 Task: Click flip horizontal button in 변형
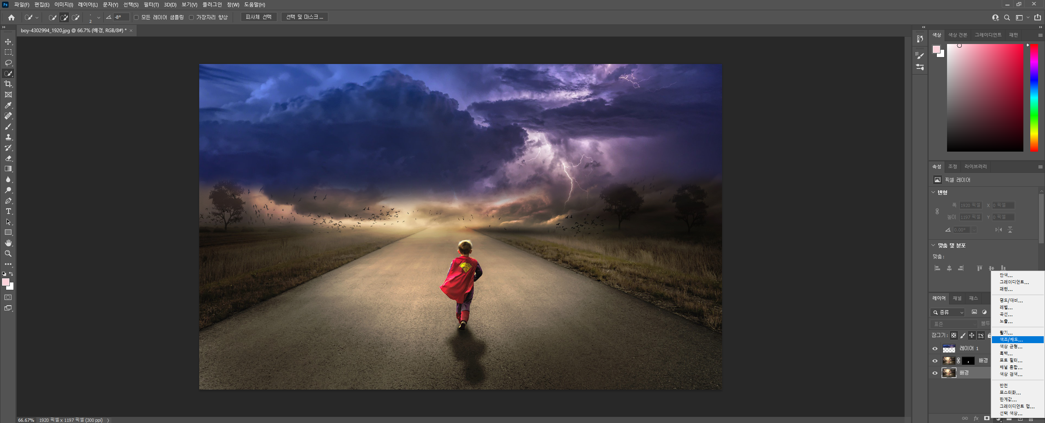click(998, 230)
